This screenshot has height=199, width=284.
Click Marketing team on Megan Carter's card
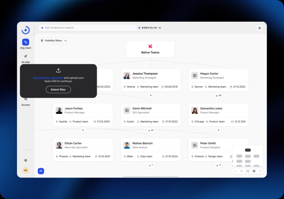pos(217,87)
